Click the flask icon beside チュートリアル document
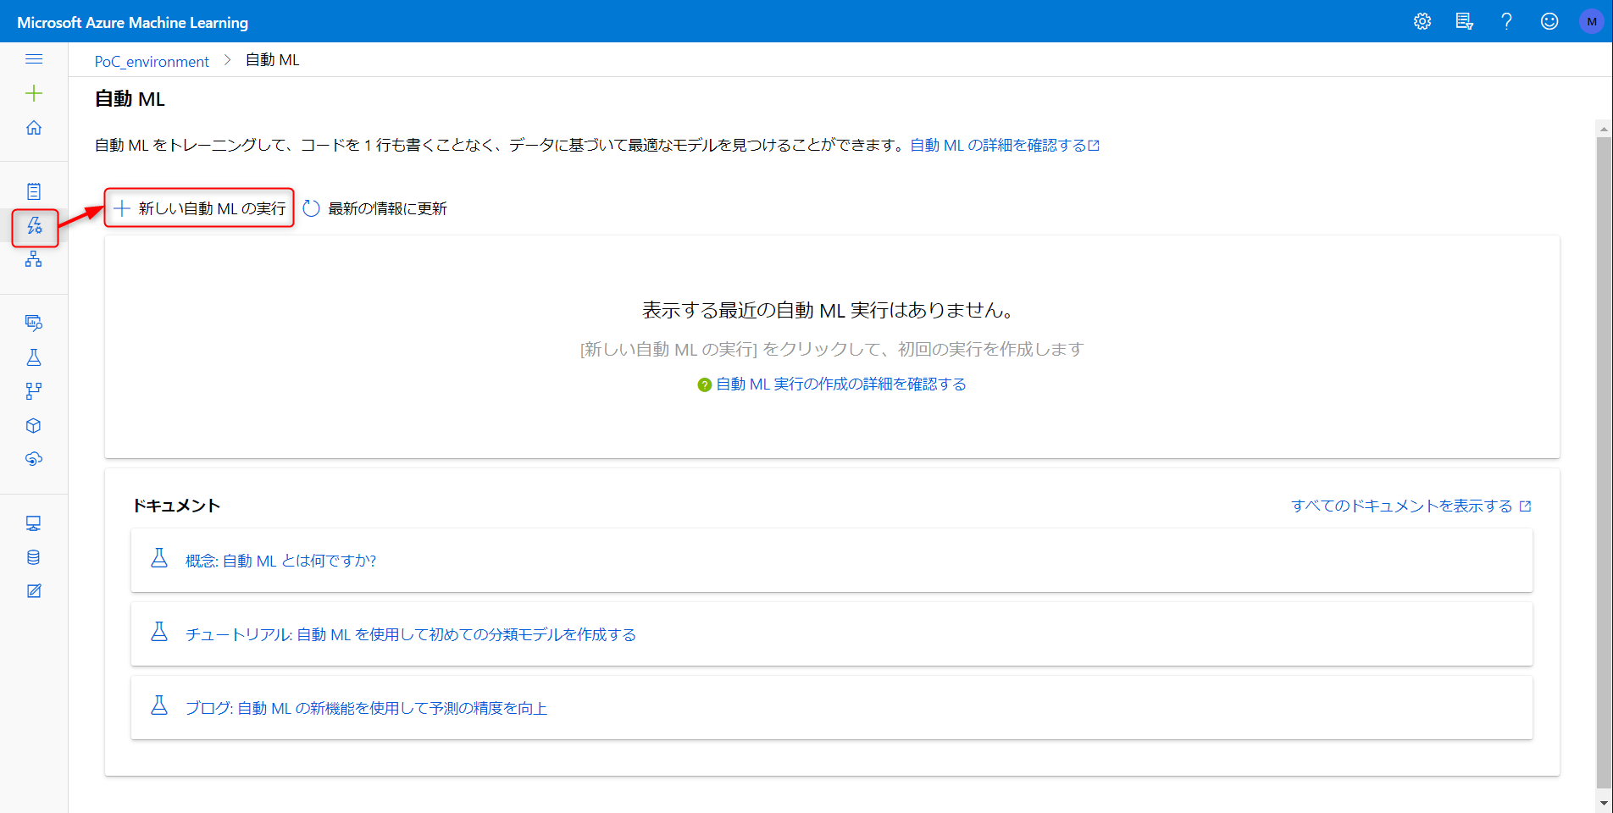Image resolution: width=1613 pixels, height=813 pixels. coord(159,632)
